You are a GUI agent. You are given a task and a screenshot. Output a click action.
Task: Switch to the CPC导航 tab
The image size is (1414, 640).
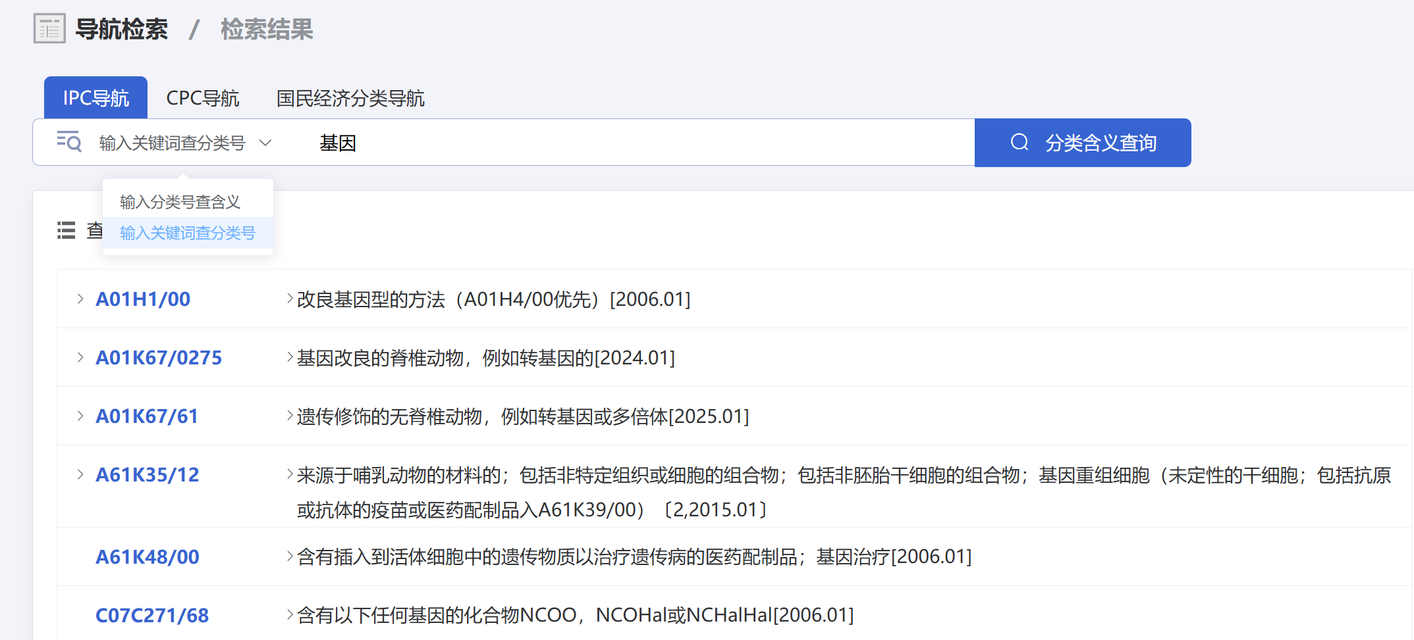point(203,97)
